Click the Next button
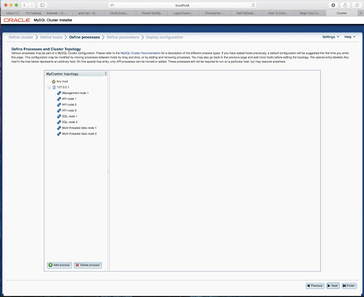The width and height of the screenshot is (364, 297). (333, 286)
